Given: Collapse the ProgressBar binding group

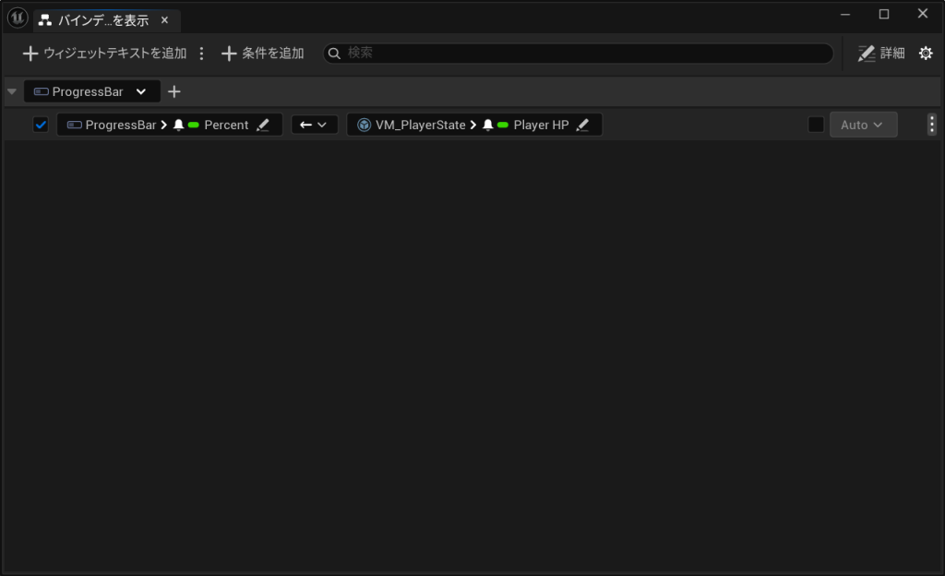Looking at the screenshot, I should tap(12, 91).
